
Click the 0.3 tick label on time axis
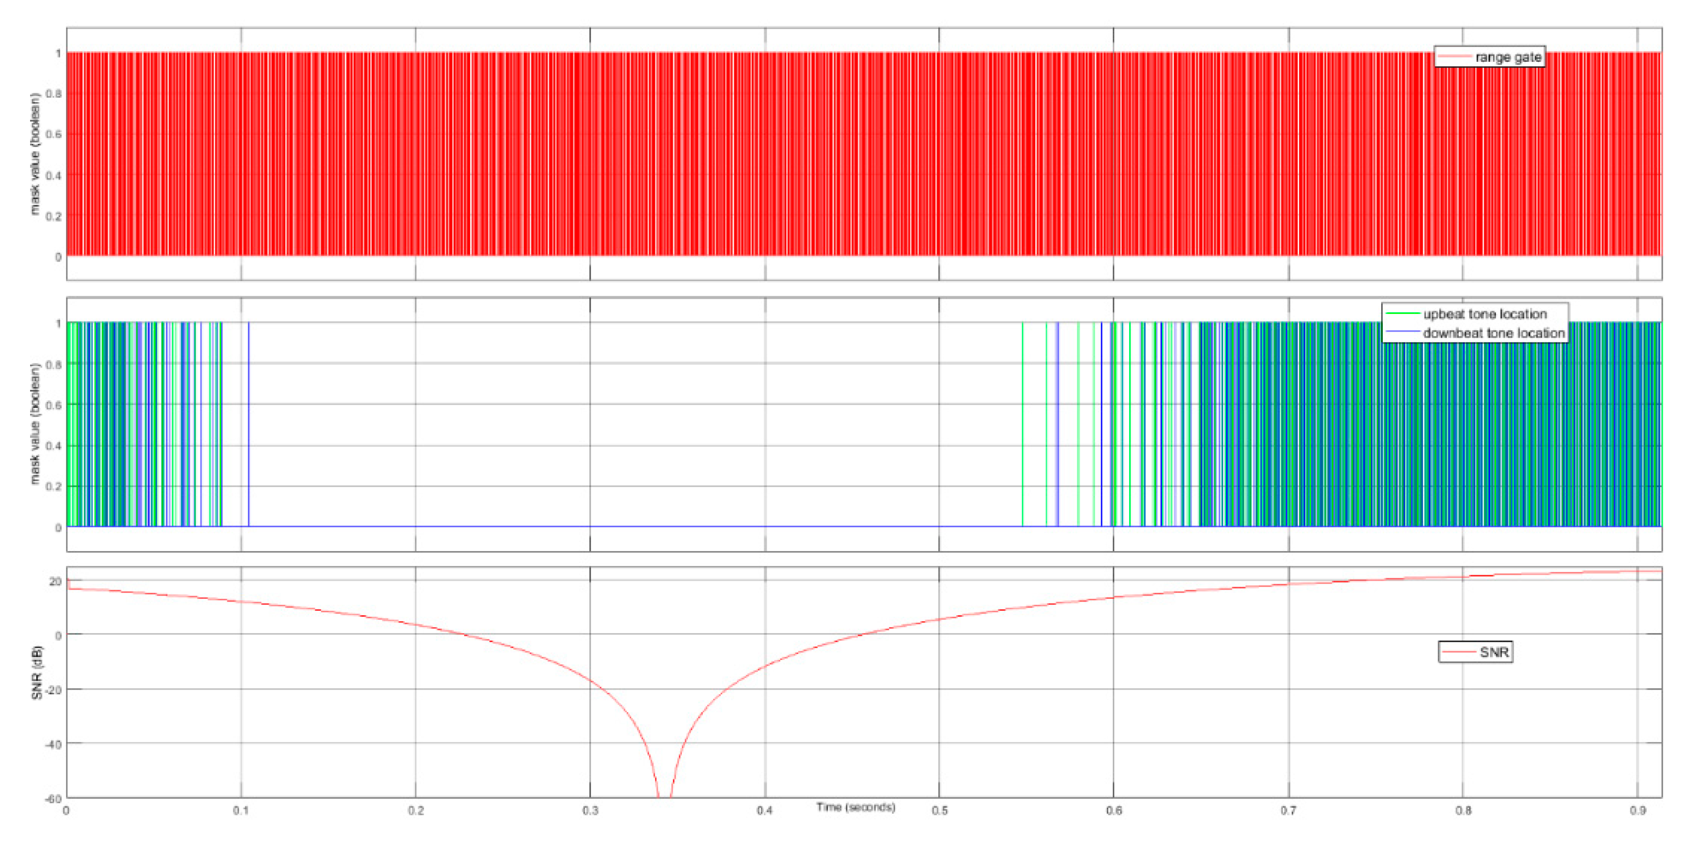590,811
